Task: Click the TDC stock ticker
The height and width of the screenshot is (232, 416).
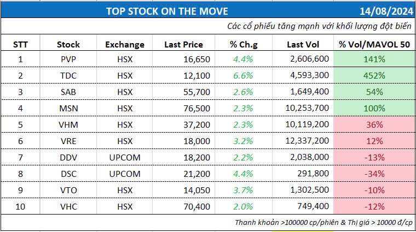Action: click(68, 75)
